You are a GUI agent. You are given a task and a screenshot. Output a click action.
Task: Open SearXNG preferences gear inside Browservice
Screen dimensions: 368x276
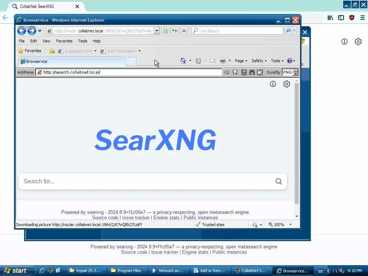pyautogui.click(x=286, y=84)
